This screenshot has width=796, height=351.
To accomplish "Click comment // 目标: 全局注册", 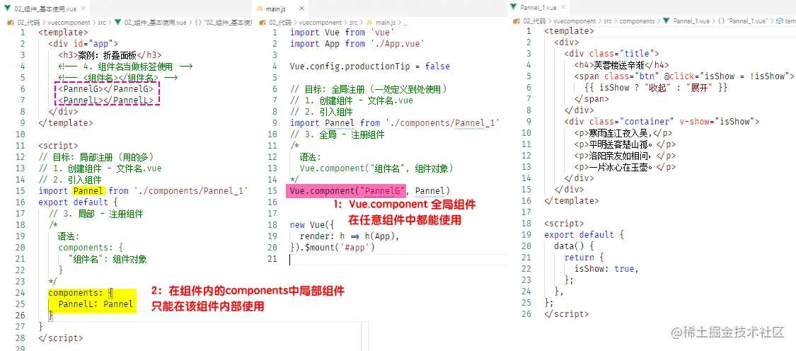I will (x=371, y=89).
